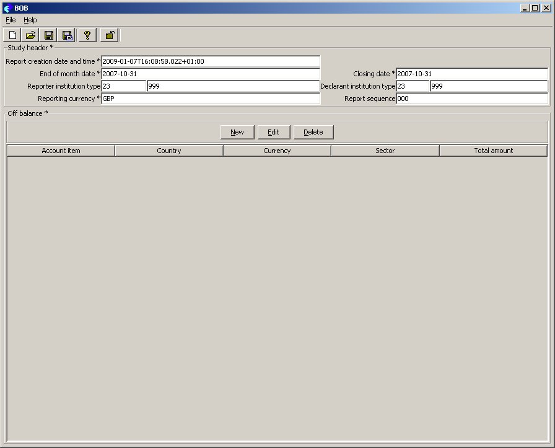
Task: Click the Total amount column header
Action: click(x=493, y=151)
